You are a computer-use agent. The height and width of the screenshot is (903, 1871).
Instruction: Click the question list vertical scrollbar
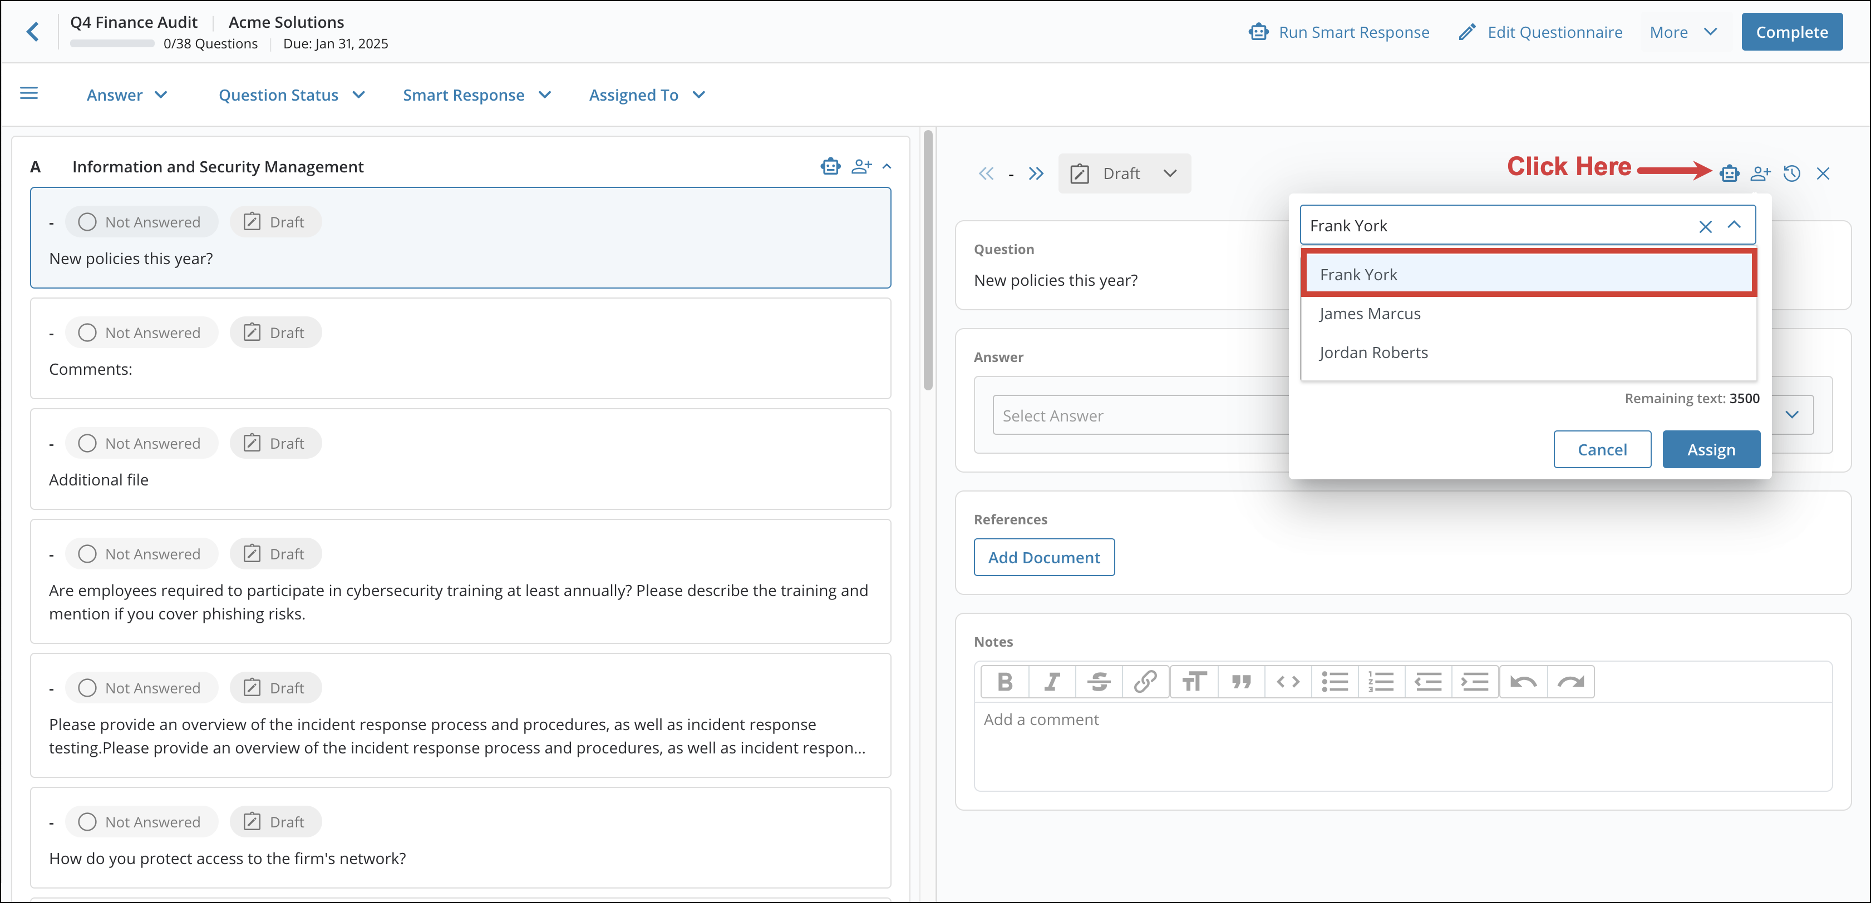click(x=928, y=261)
